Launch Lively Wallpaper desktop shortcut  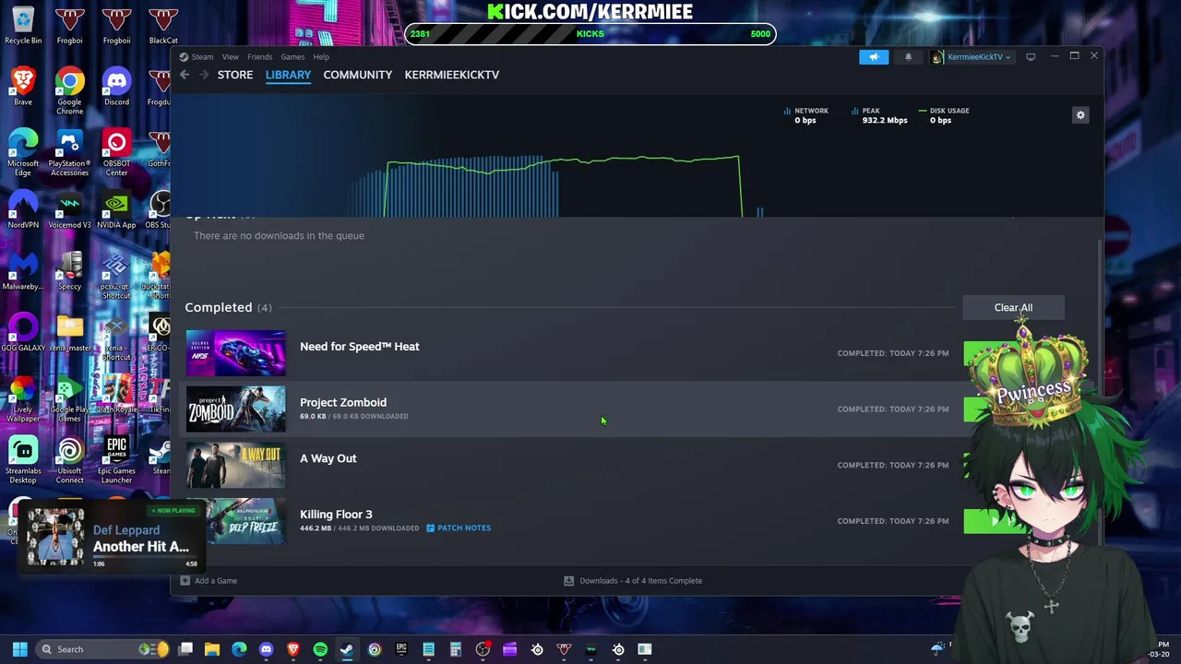tap(23, 398)
